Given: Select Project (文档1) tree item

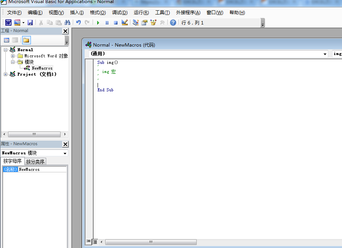Looking at the screenshot, I should [37, 75].
